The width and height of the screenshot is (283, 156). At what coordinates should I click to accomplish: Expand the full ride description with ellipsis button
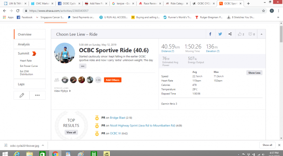(x=83, y=66)
